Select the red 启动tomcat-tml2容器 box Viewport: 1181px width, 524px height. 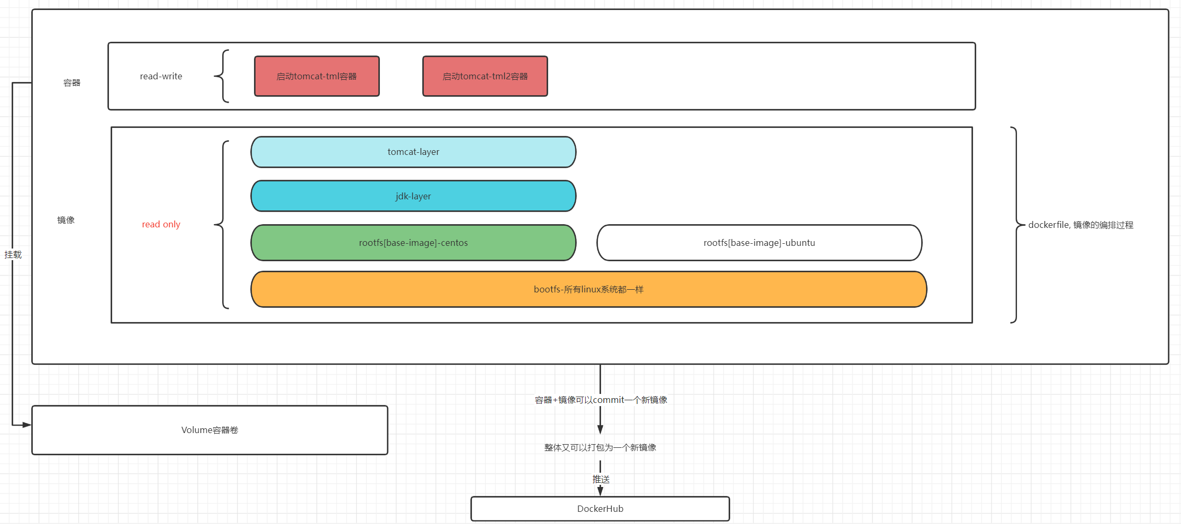pyautogui.click(x=485, y=76)
